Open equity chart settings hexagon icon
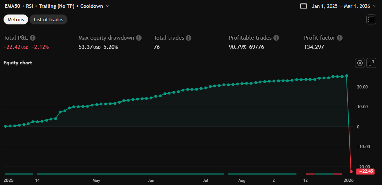The image size is (382, 185). (x=360, y=63)
